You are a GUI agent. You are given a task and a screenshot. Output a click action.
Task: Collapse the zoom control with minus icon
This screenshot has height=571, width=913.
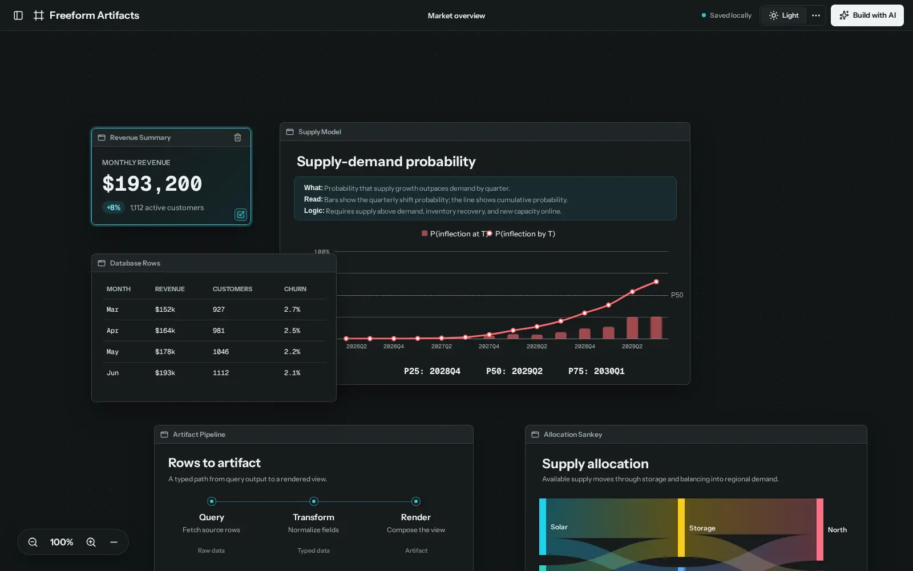point(114,542)
